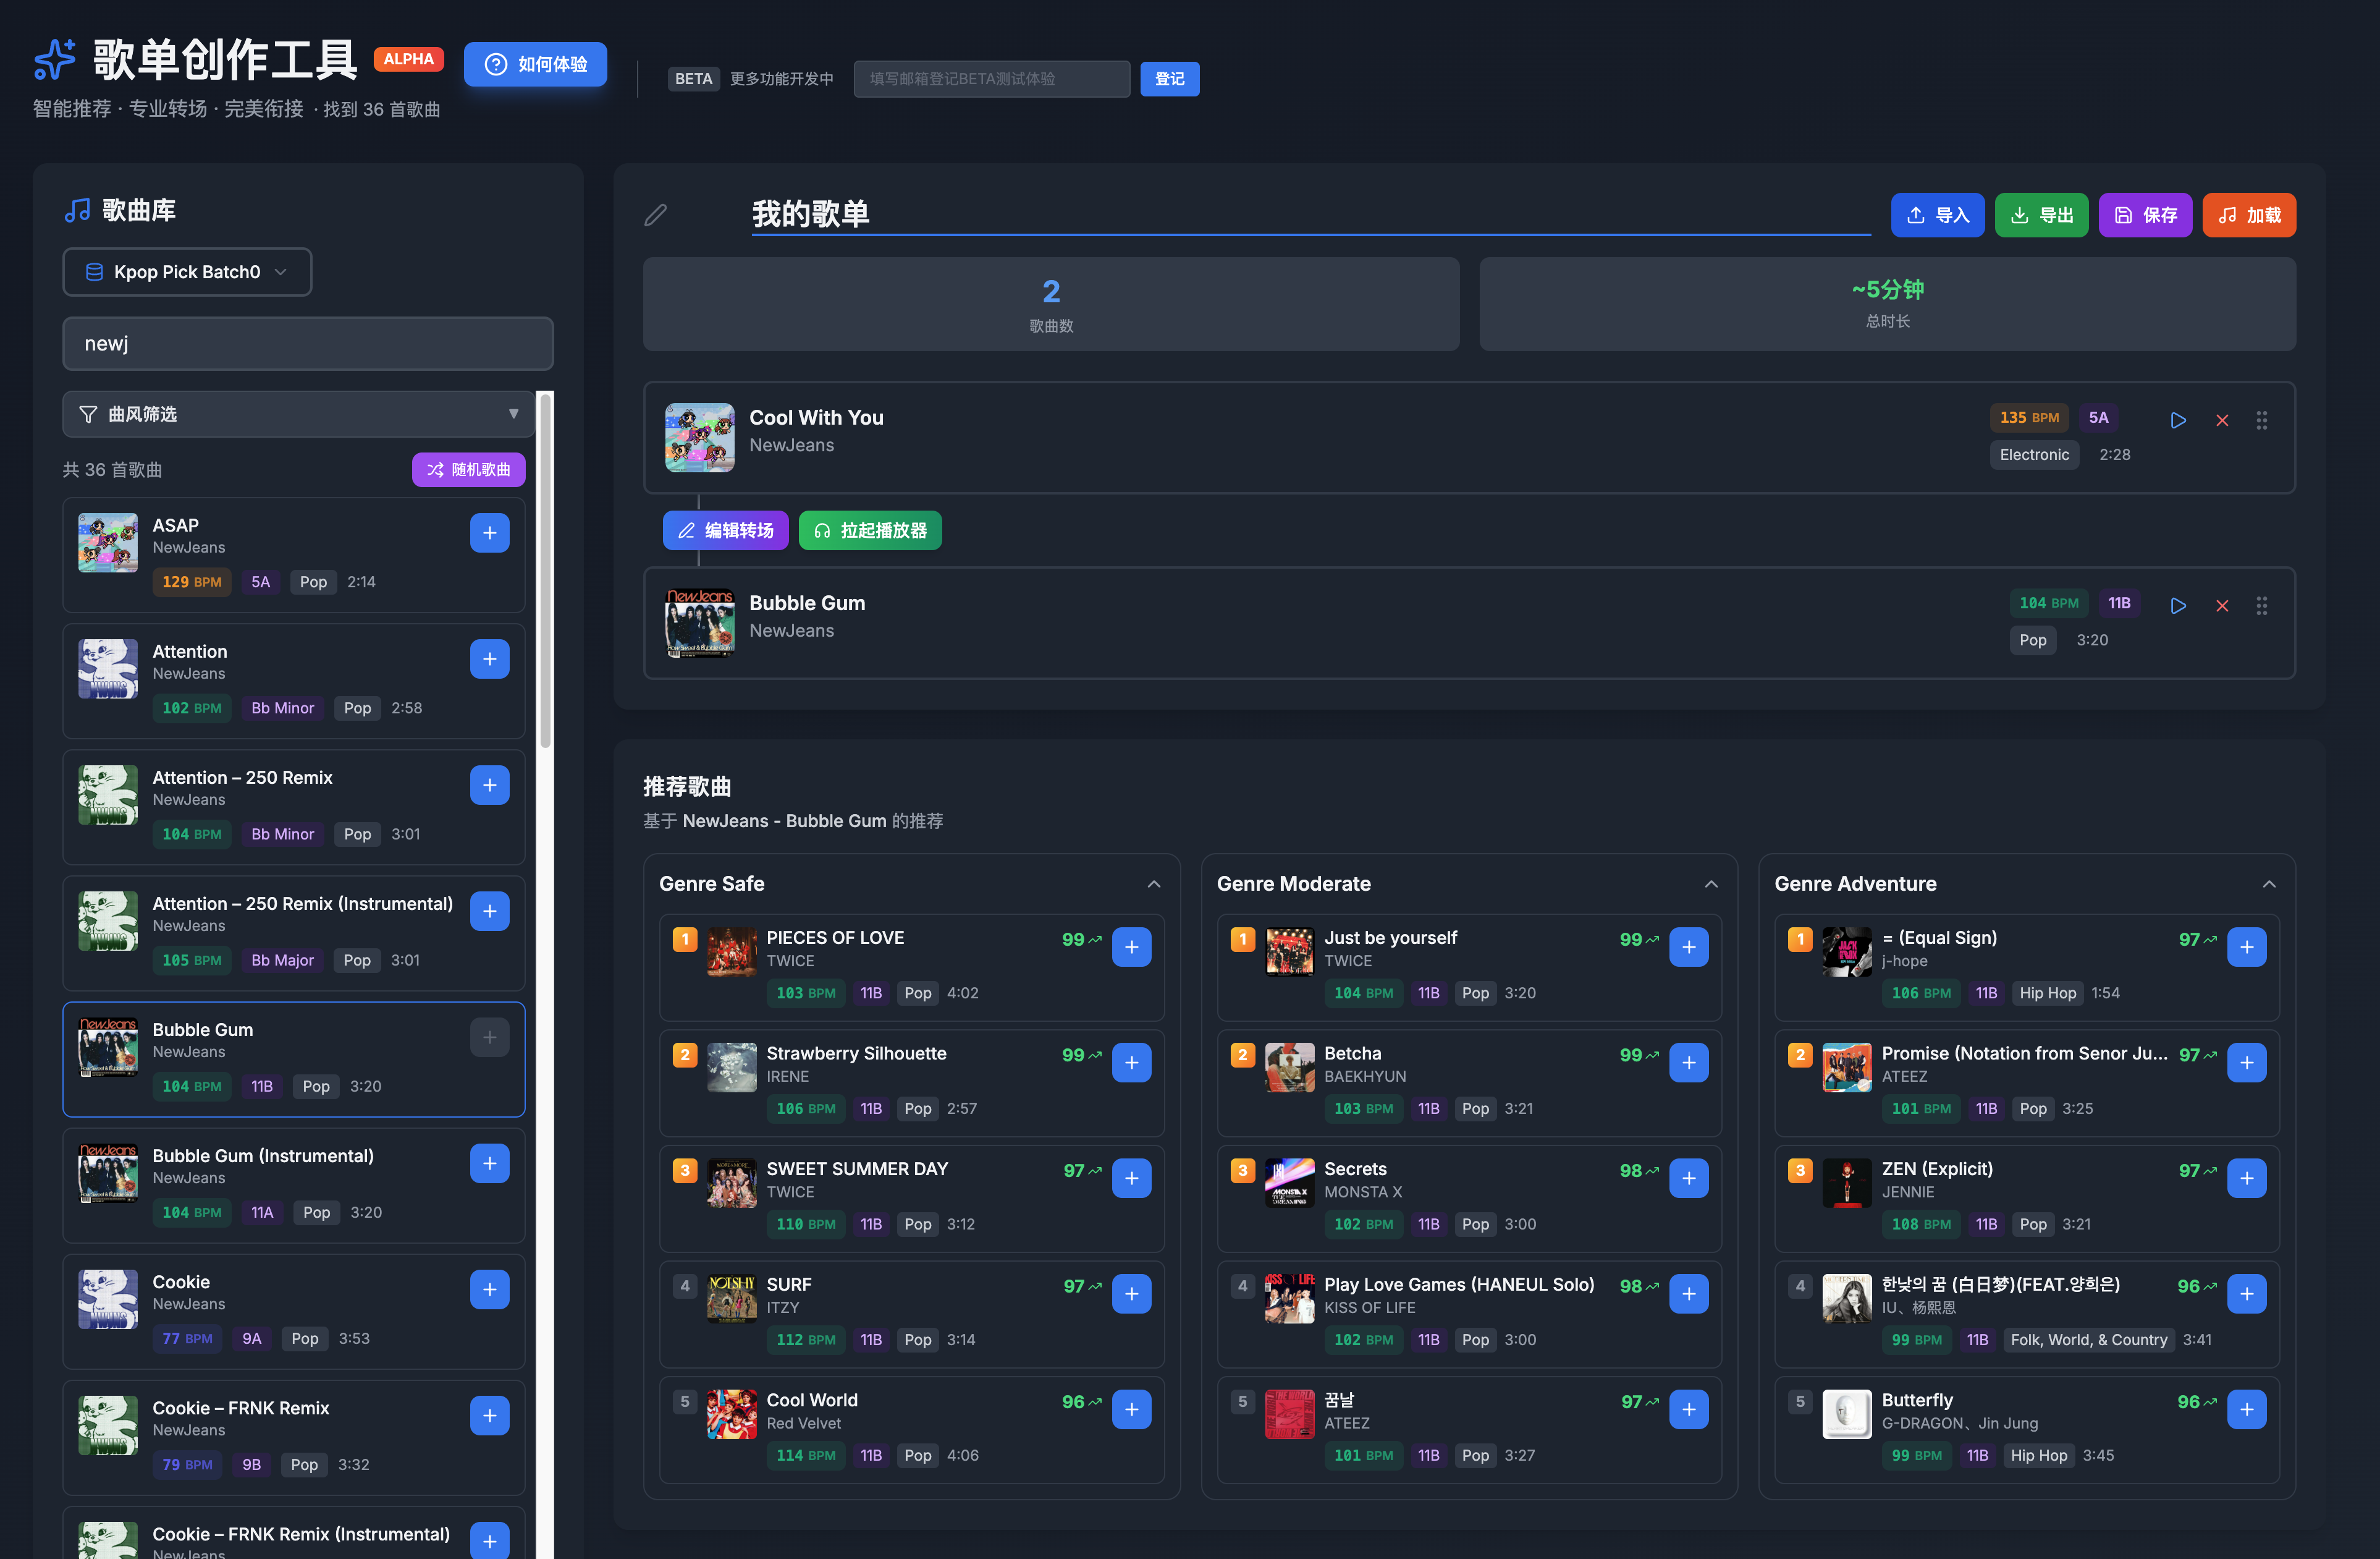Image resolution: width=2380 pixels, height=1559 pixels.
Task: Launch 拉起播放器 player button
Action: click(x=870, y=530)
